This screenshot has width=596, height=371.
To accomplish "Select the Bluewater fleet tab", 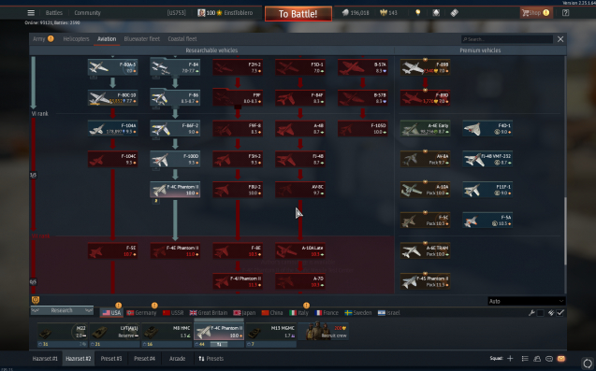I will tap(142, 38).
